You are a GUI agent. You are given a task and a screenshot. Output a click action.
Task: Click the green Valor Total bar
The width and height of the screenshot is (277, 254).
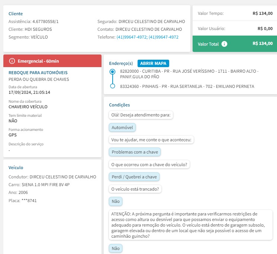point(235,44)
